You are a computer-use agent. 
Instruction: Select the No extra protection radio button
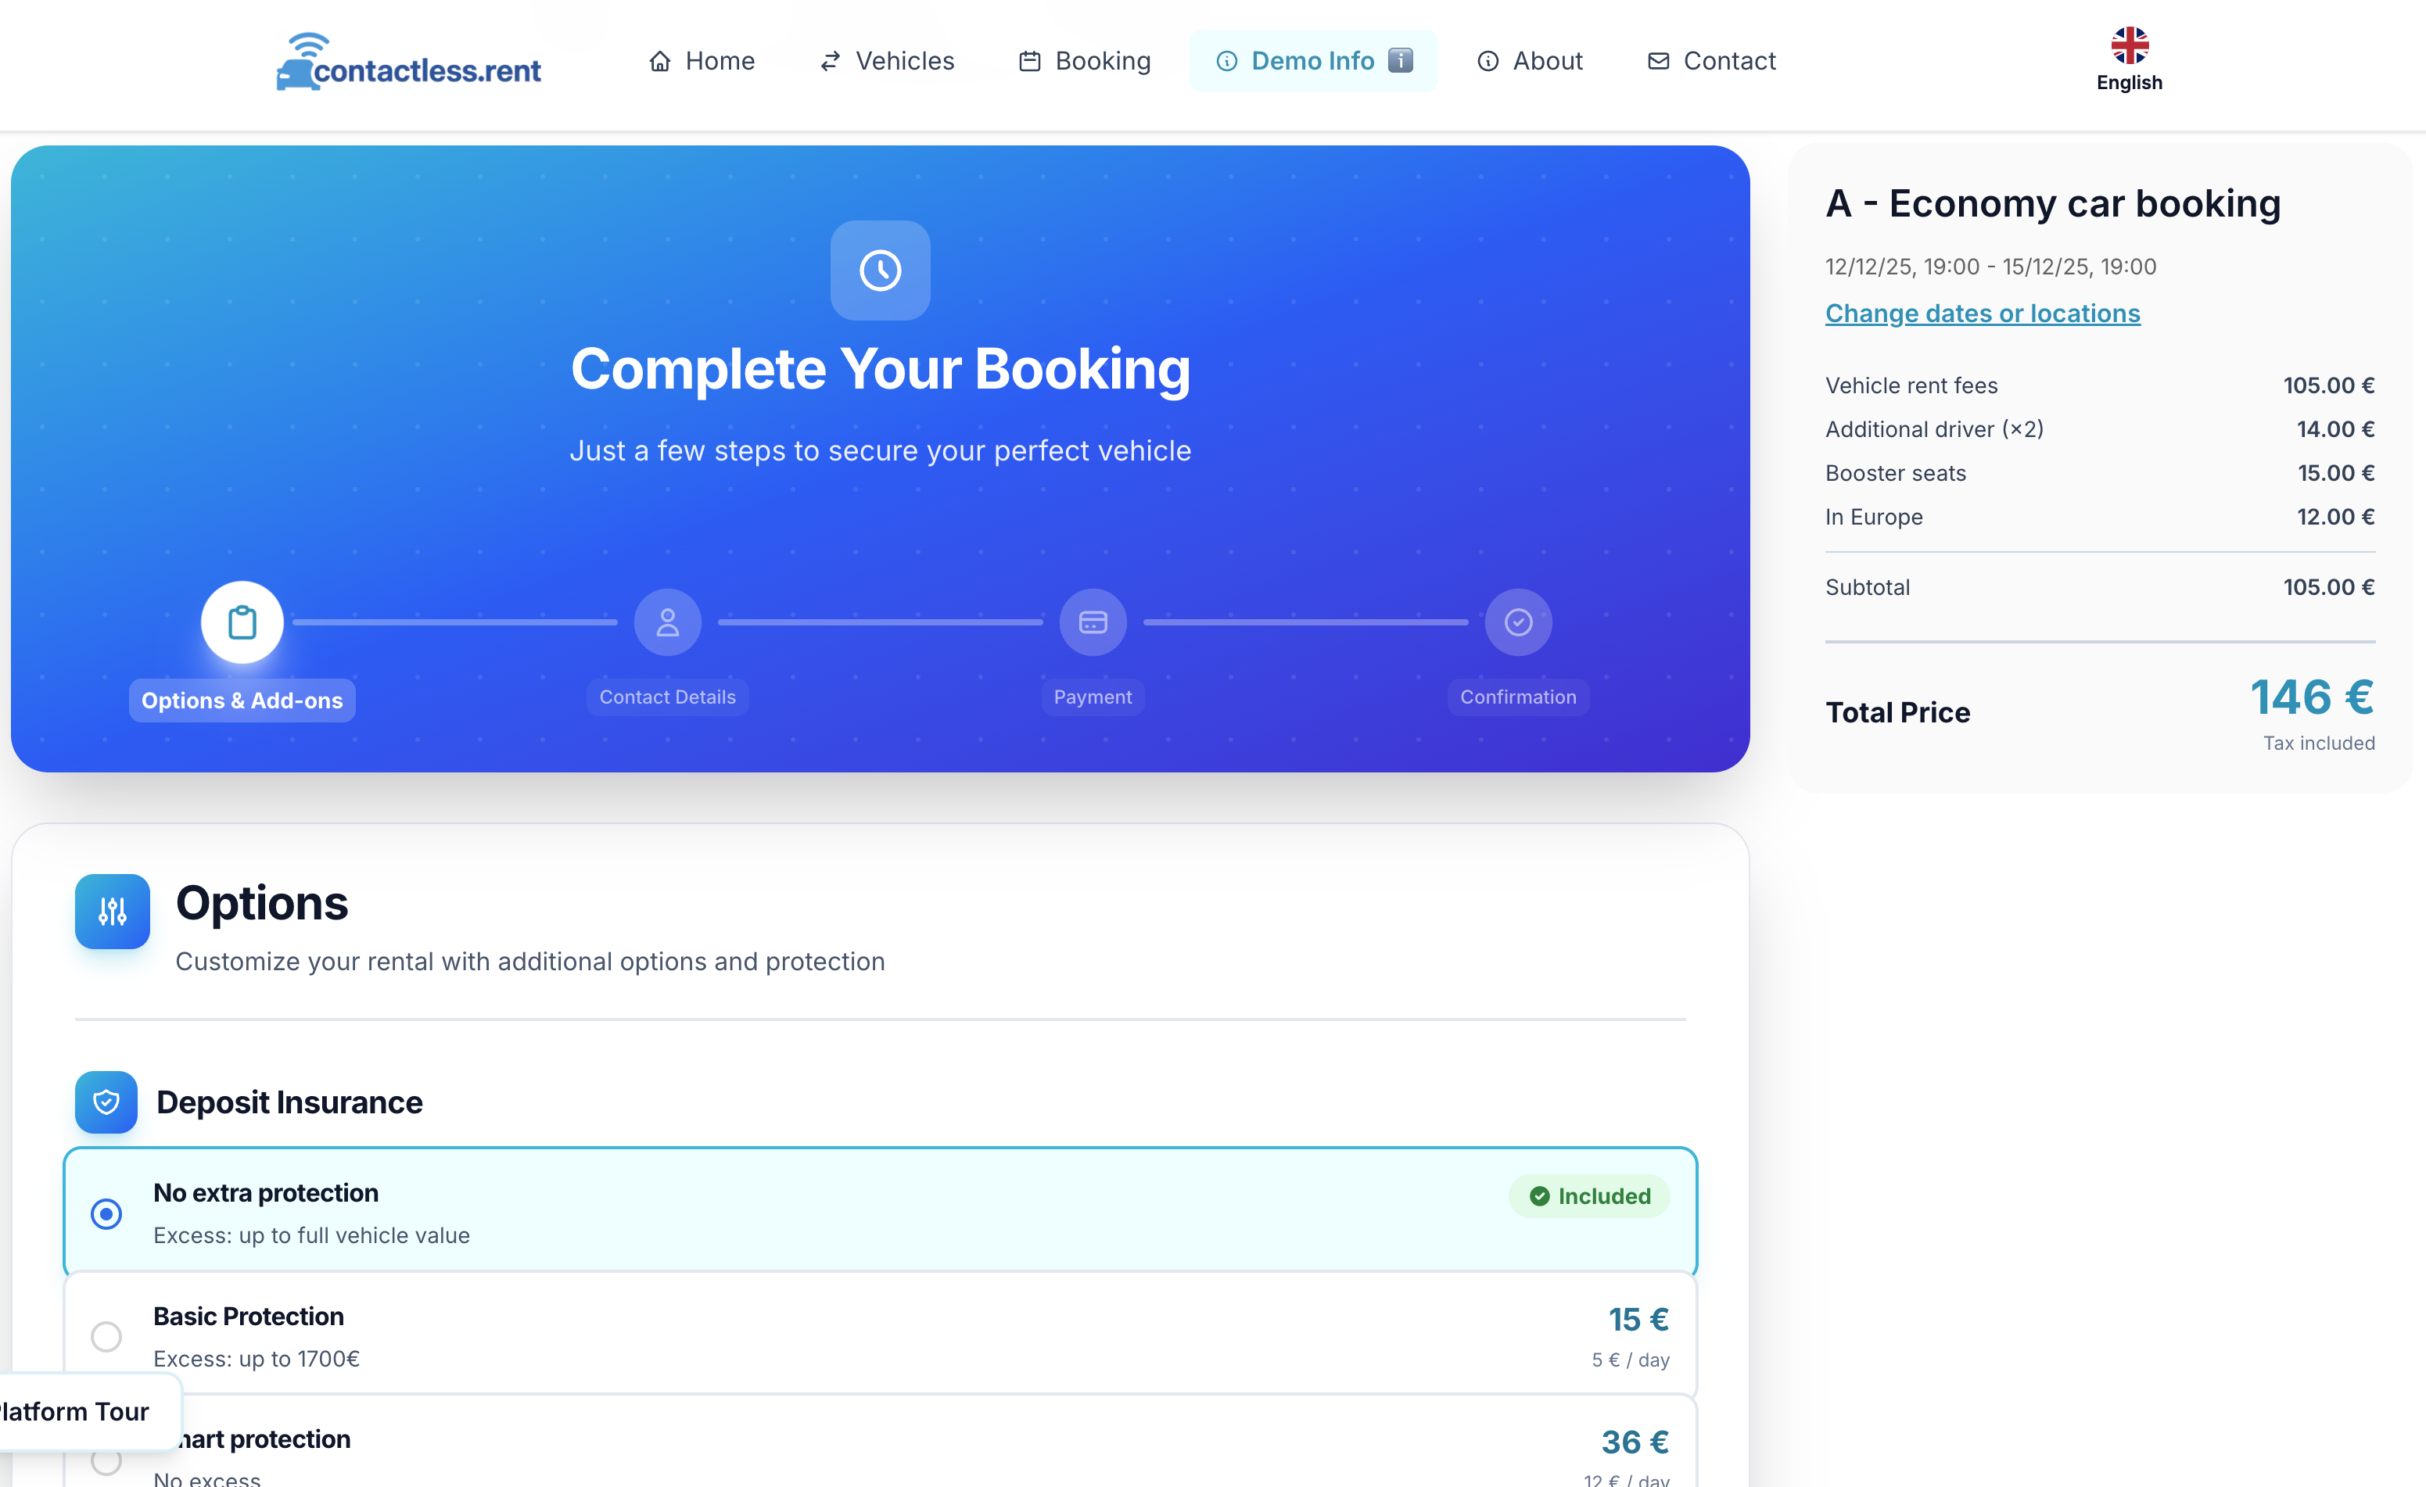click(x=106, y=1213)
